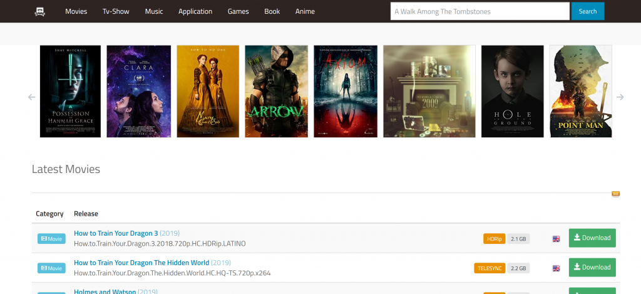
Task: Focus the search input field
Action: (x=480, y=11)
